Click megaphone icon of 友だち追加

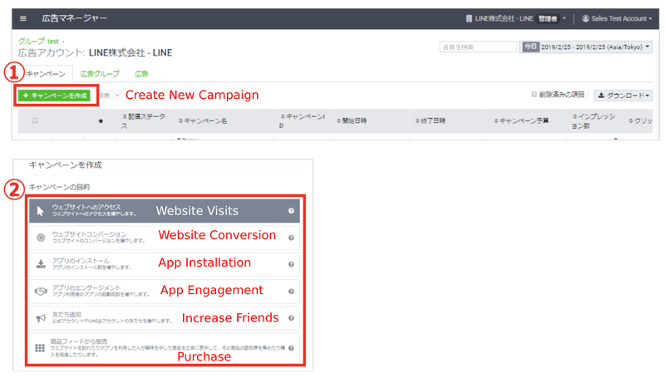41,318
